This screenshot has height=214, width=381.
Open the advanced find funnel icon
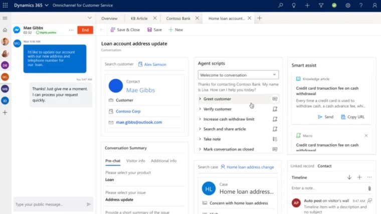pos(321,5)
